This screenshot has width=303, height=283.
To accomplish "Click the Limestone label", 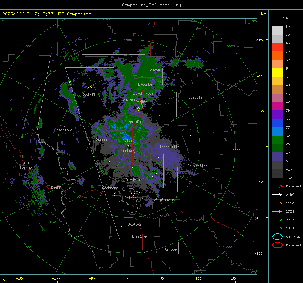I will [x=64, y=130].
